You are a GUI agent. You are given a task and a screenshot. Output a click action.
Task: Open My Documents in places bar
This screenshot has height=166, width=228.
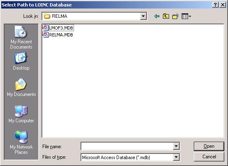coord(21,87)
